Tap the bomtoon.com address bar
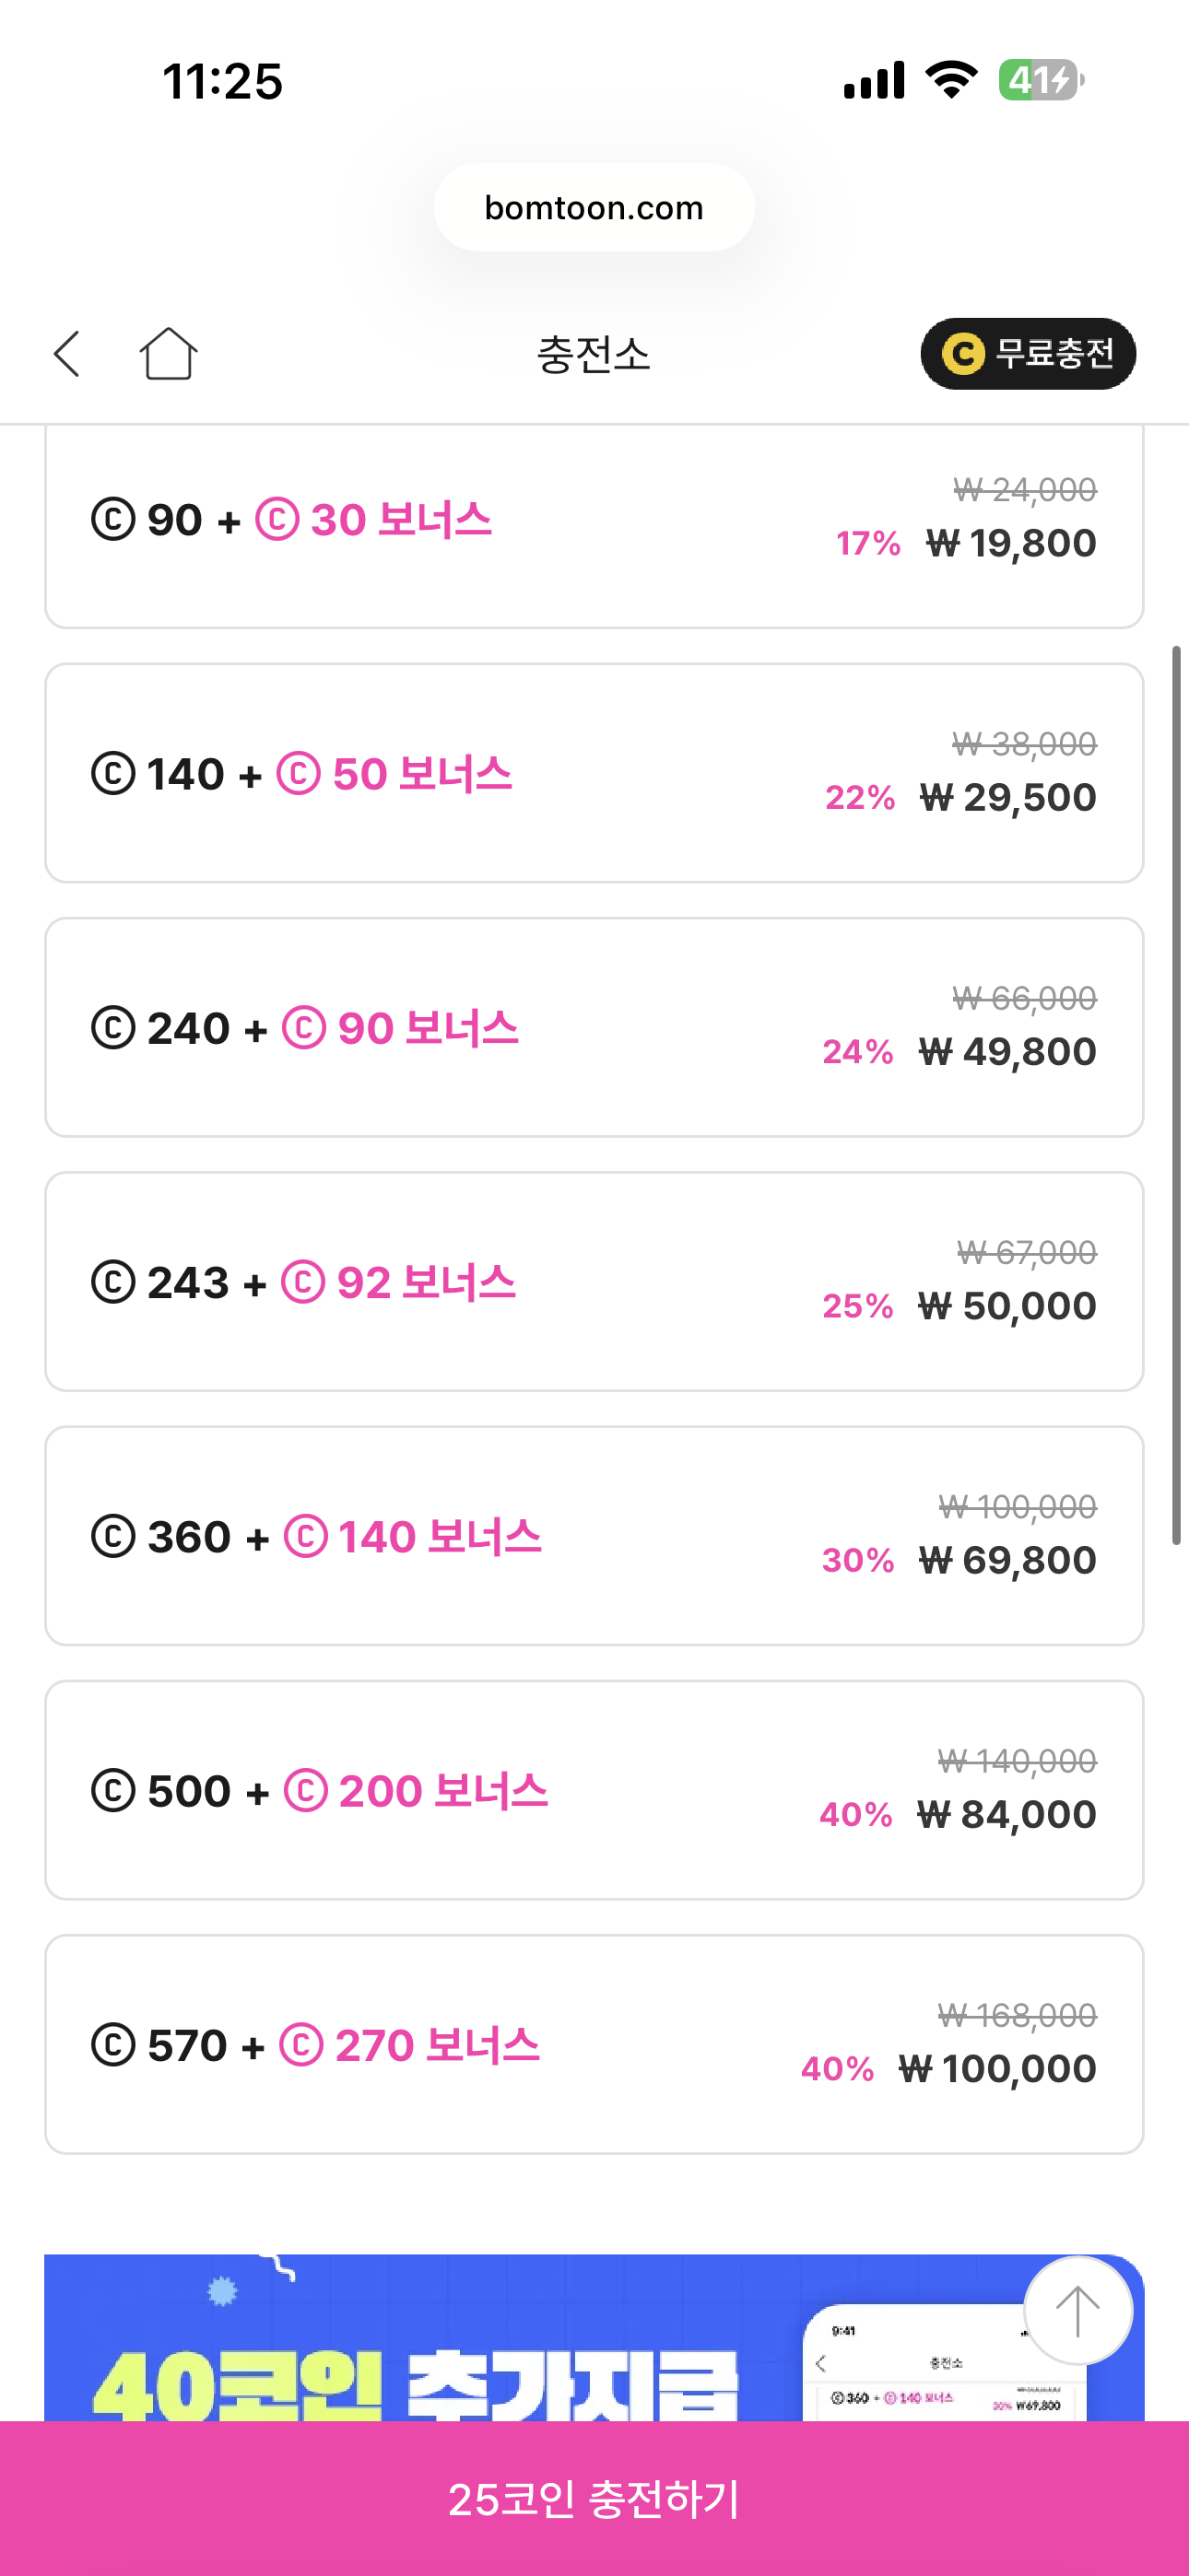Viewport: 1189px width, 2576px height. tap(594, 208)
